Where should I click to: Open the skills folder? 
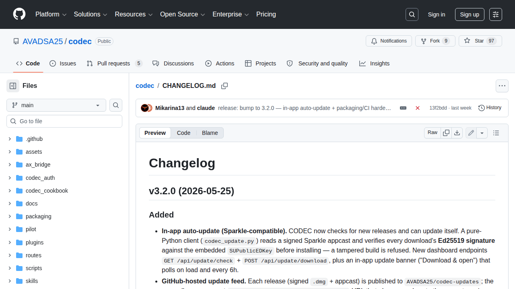pos(32,281)
